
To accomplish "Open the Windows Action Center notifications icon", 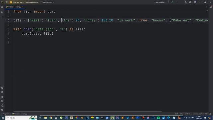I will tap(205, 118).
